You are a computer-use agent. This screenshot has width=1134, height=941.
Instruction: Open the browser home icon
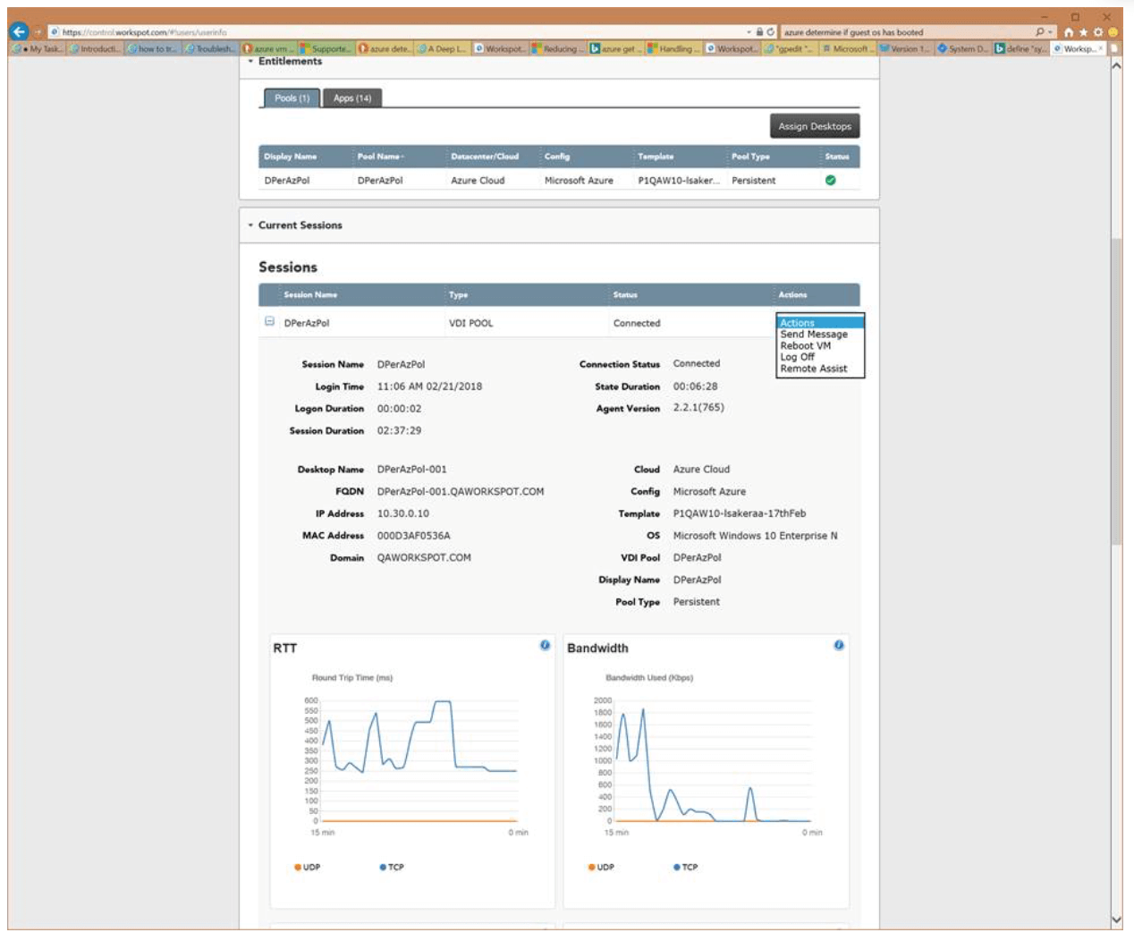1068,32
